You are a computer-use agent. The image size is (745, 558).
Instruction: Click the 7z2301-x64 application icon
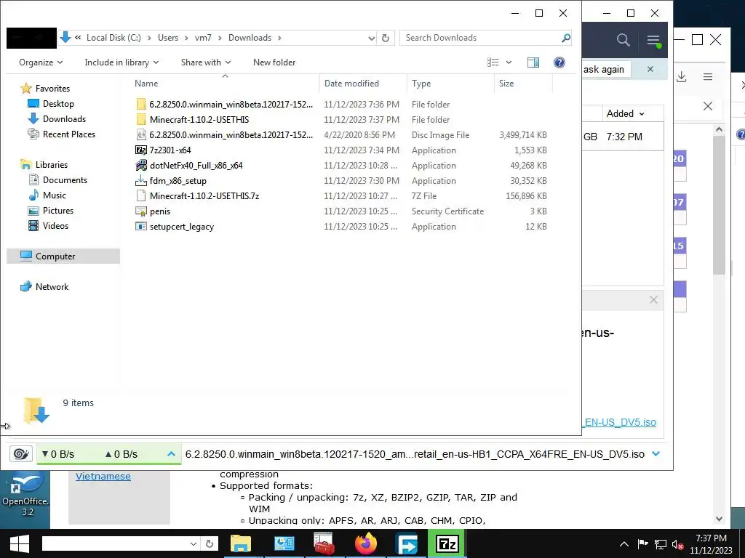point(141,150)
